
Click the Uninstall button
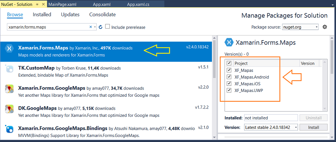[x=313, y=118]
